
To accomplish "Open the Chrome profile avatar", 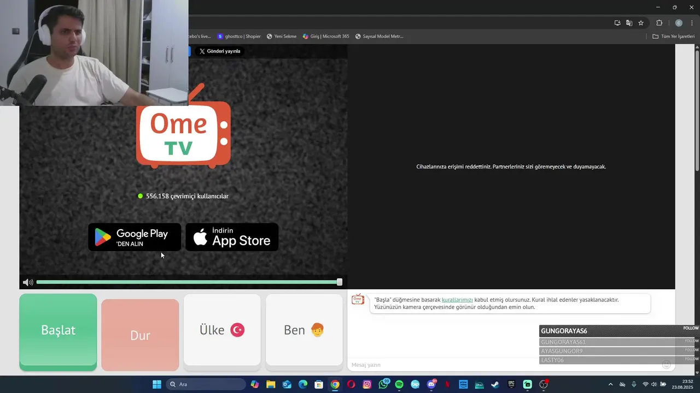I will [679, 23].
